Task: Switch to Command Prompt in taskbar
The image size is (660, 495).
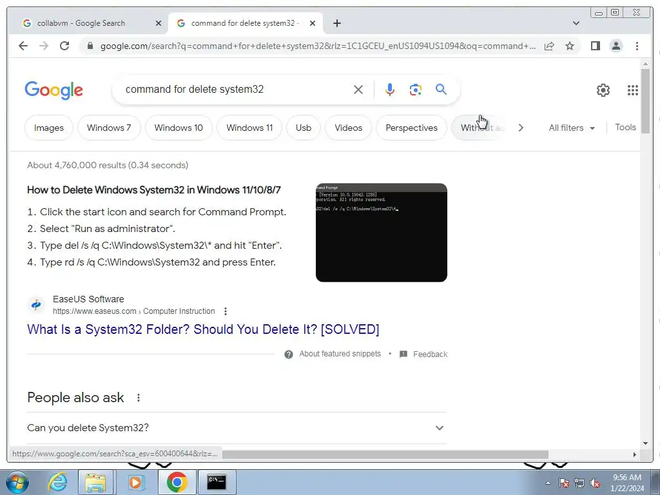Action: coord(217,482)
